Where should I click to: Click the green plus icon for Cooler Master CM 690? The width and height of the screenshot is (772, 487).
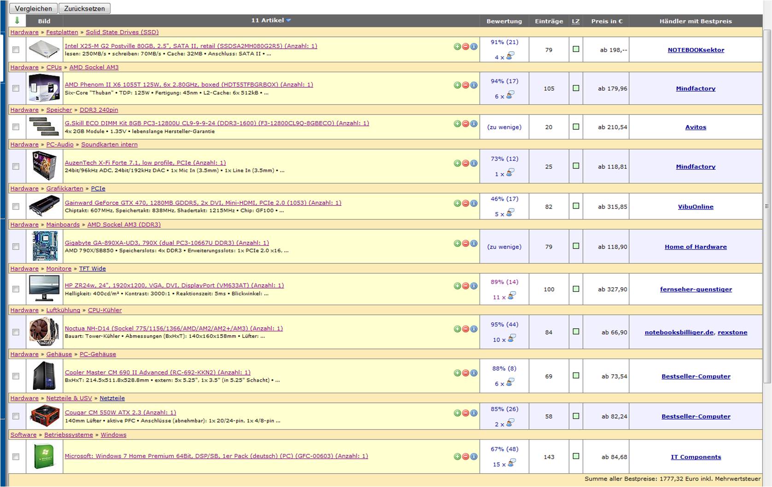[457, 373]
